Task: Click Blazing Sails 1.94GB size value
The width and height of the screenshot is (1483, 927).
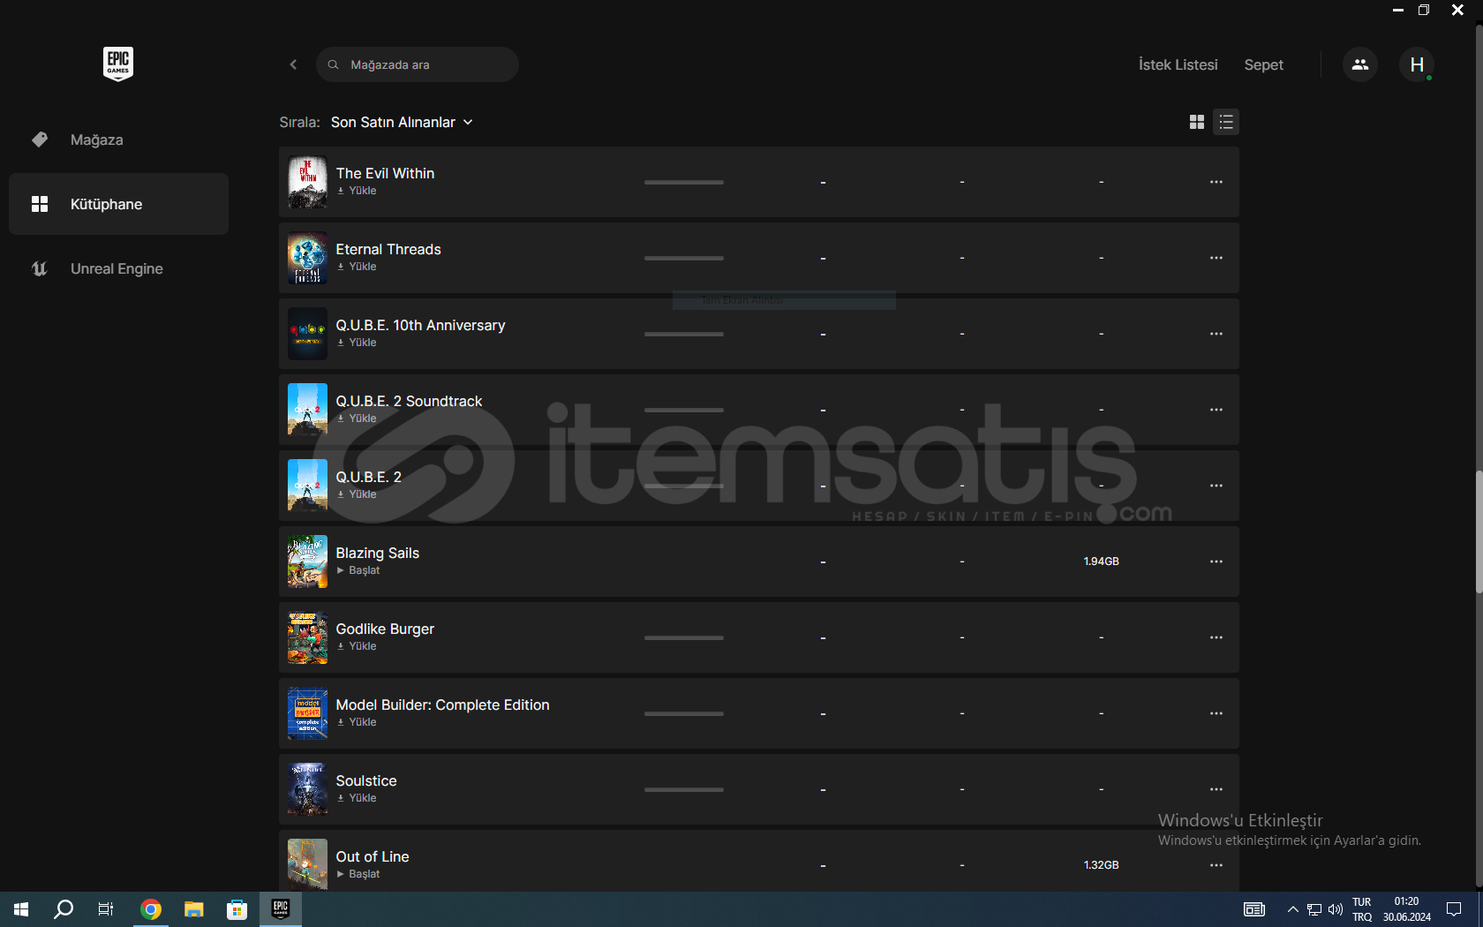Action: pos(1101,561)
